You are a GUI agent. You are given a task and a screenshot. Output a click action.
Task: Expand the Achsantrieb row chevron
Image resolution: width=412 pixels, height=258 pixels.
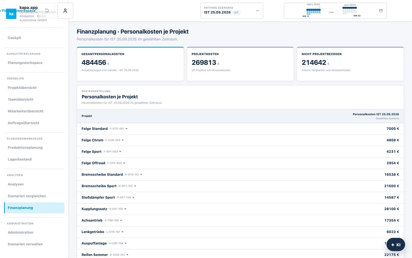[x=121, y=220]
